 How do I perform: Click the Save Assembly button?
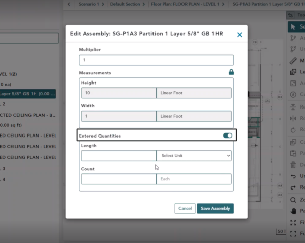pyautogui.click(x=216, y=208)
